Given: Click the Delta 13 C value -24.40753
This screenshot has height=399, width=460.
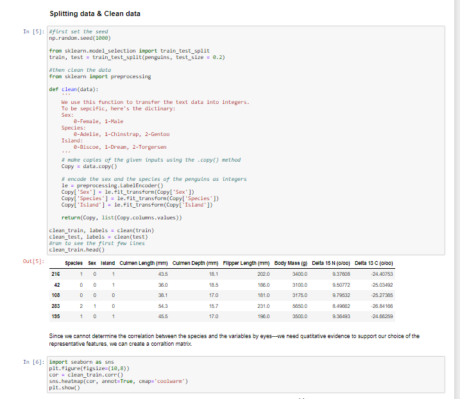Looking at the screenshot, I should click(x=382, y=274).
